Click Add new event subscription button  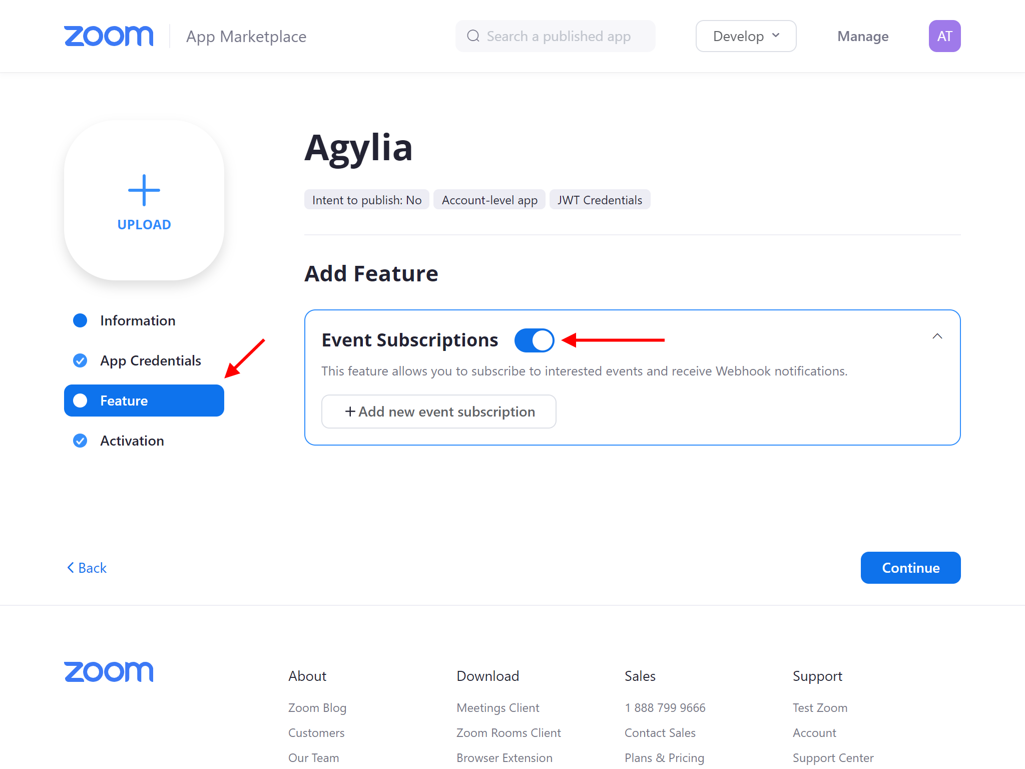point(438,412)
